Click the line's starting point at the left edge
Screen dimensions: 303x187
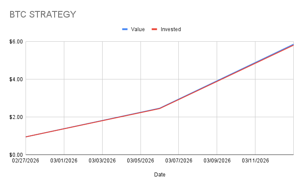26,137
